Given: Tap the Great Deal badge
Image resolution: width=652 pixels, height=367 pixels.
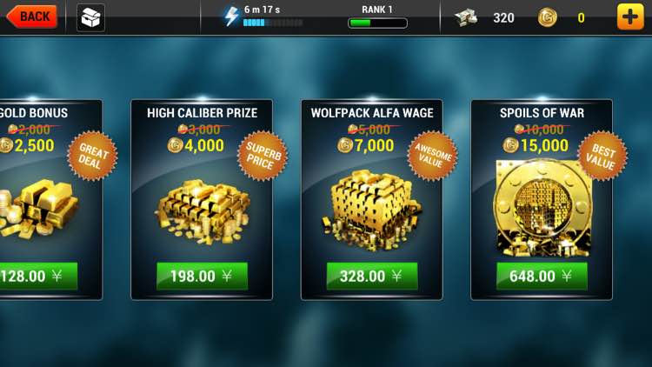Looking at the screenshot, I should (92, 156).
